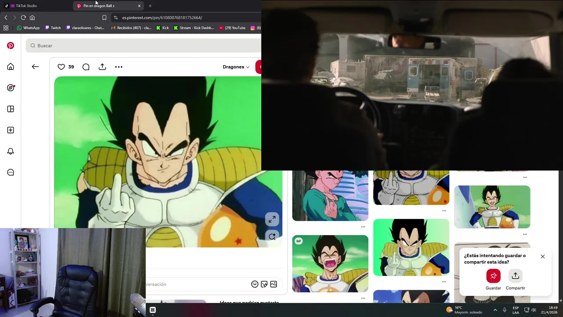Reload the Pinterest page
563x317 pixels.
pyautogui.click(x=23, y=18)
